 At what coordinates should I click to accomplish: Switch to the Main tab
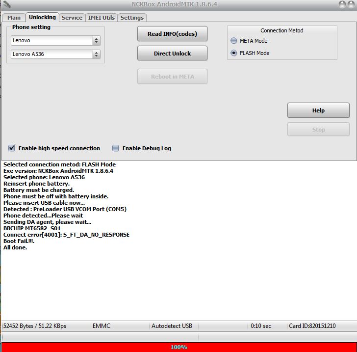click(14, 18)
